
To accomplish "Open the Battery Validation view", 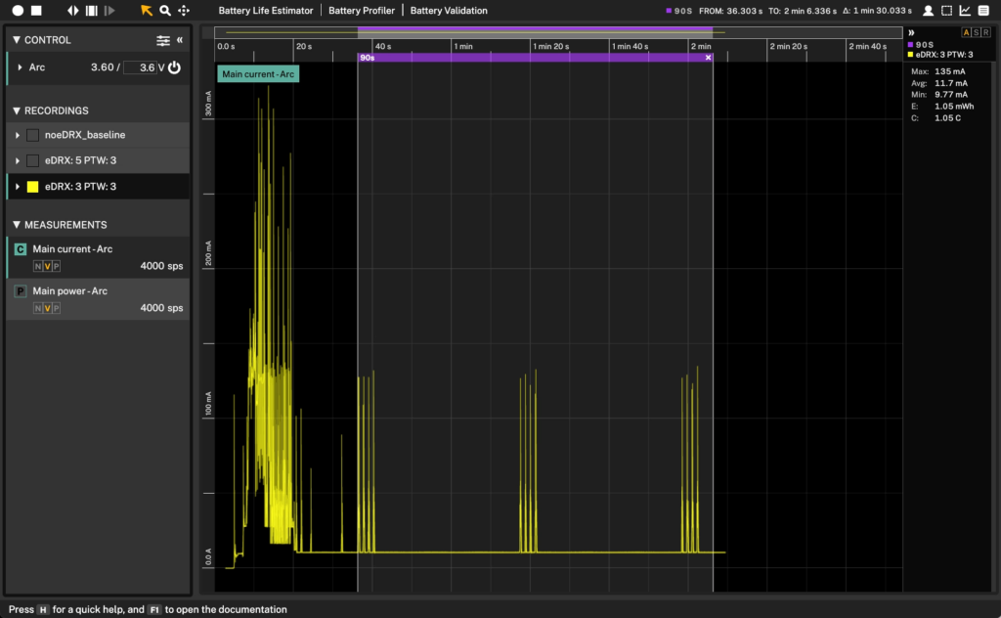I will click(449, 11).
